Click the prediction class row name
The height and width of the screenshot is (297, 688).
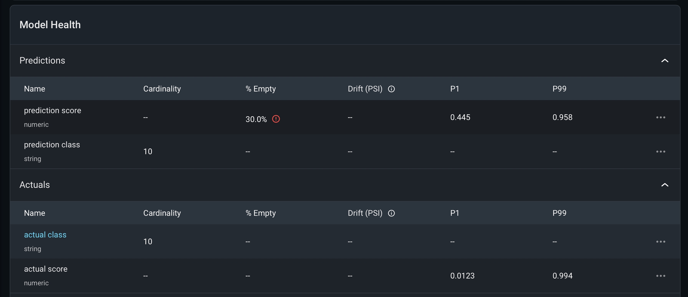(x=52, y=145)
